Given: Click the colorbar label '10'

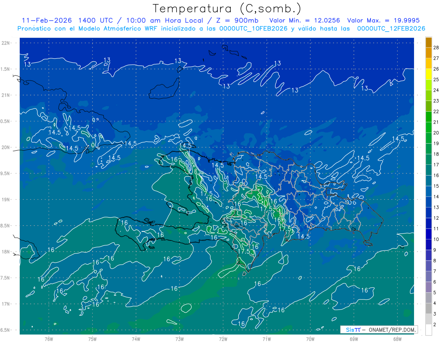Looking at the screenshot, I should point(436,239).
